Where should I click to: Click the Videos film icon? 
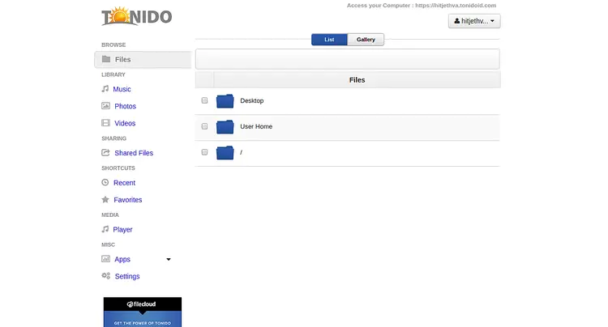click(x=105, y=123)
